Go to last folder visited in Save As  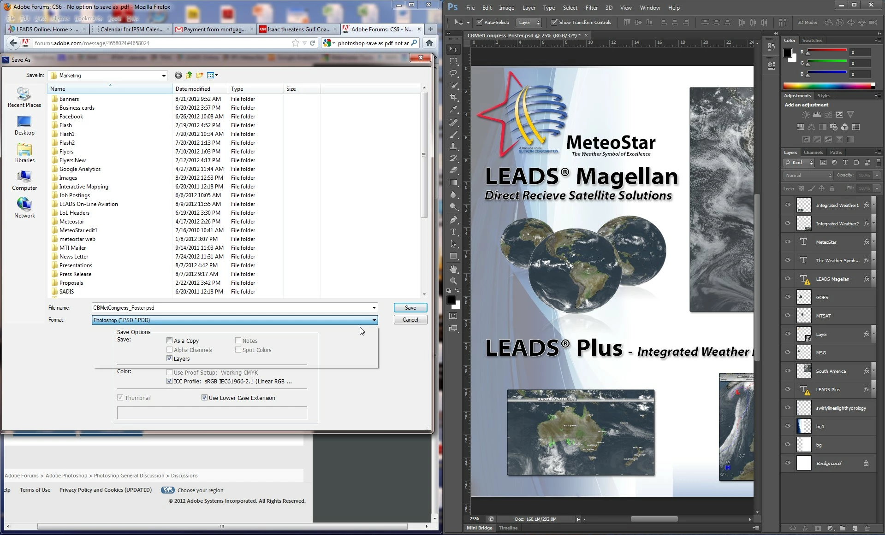click(178, 75)
